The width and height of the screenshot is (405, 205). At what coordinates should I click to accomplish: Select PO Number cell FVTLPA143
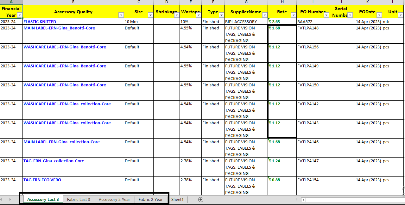click(x=313, y=129)
